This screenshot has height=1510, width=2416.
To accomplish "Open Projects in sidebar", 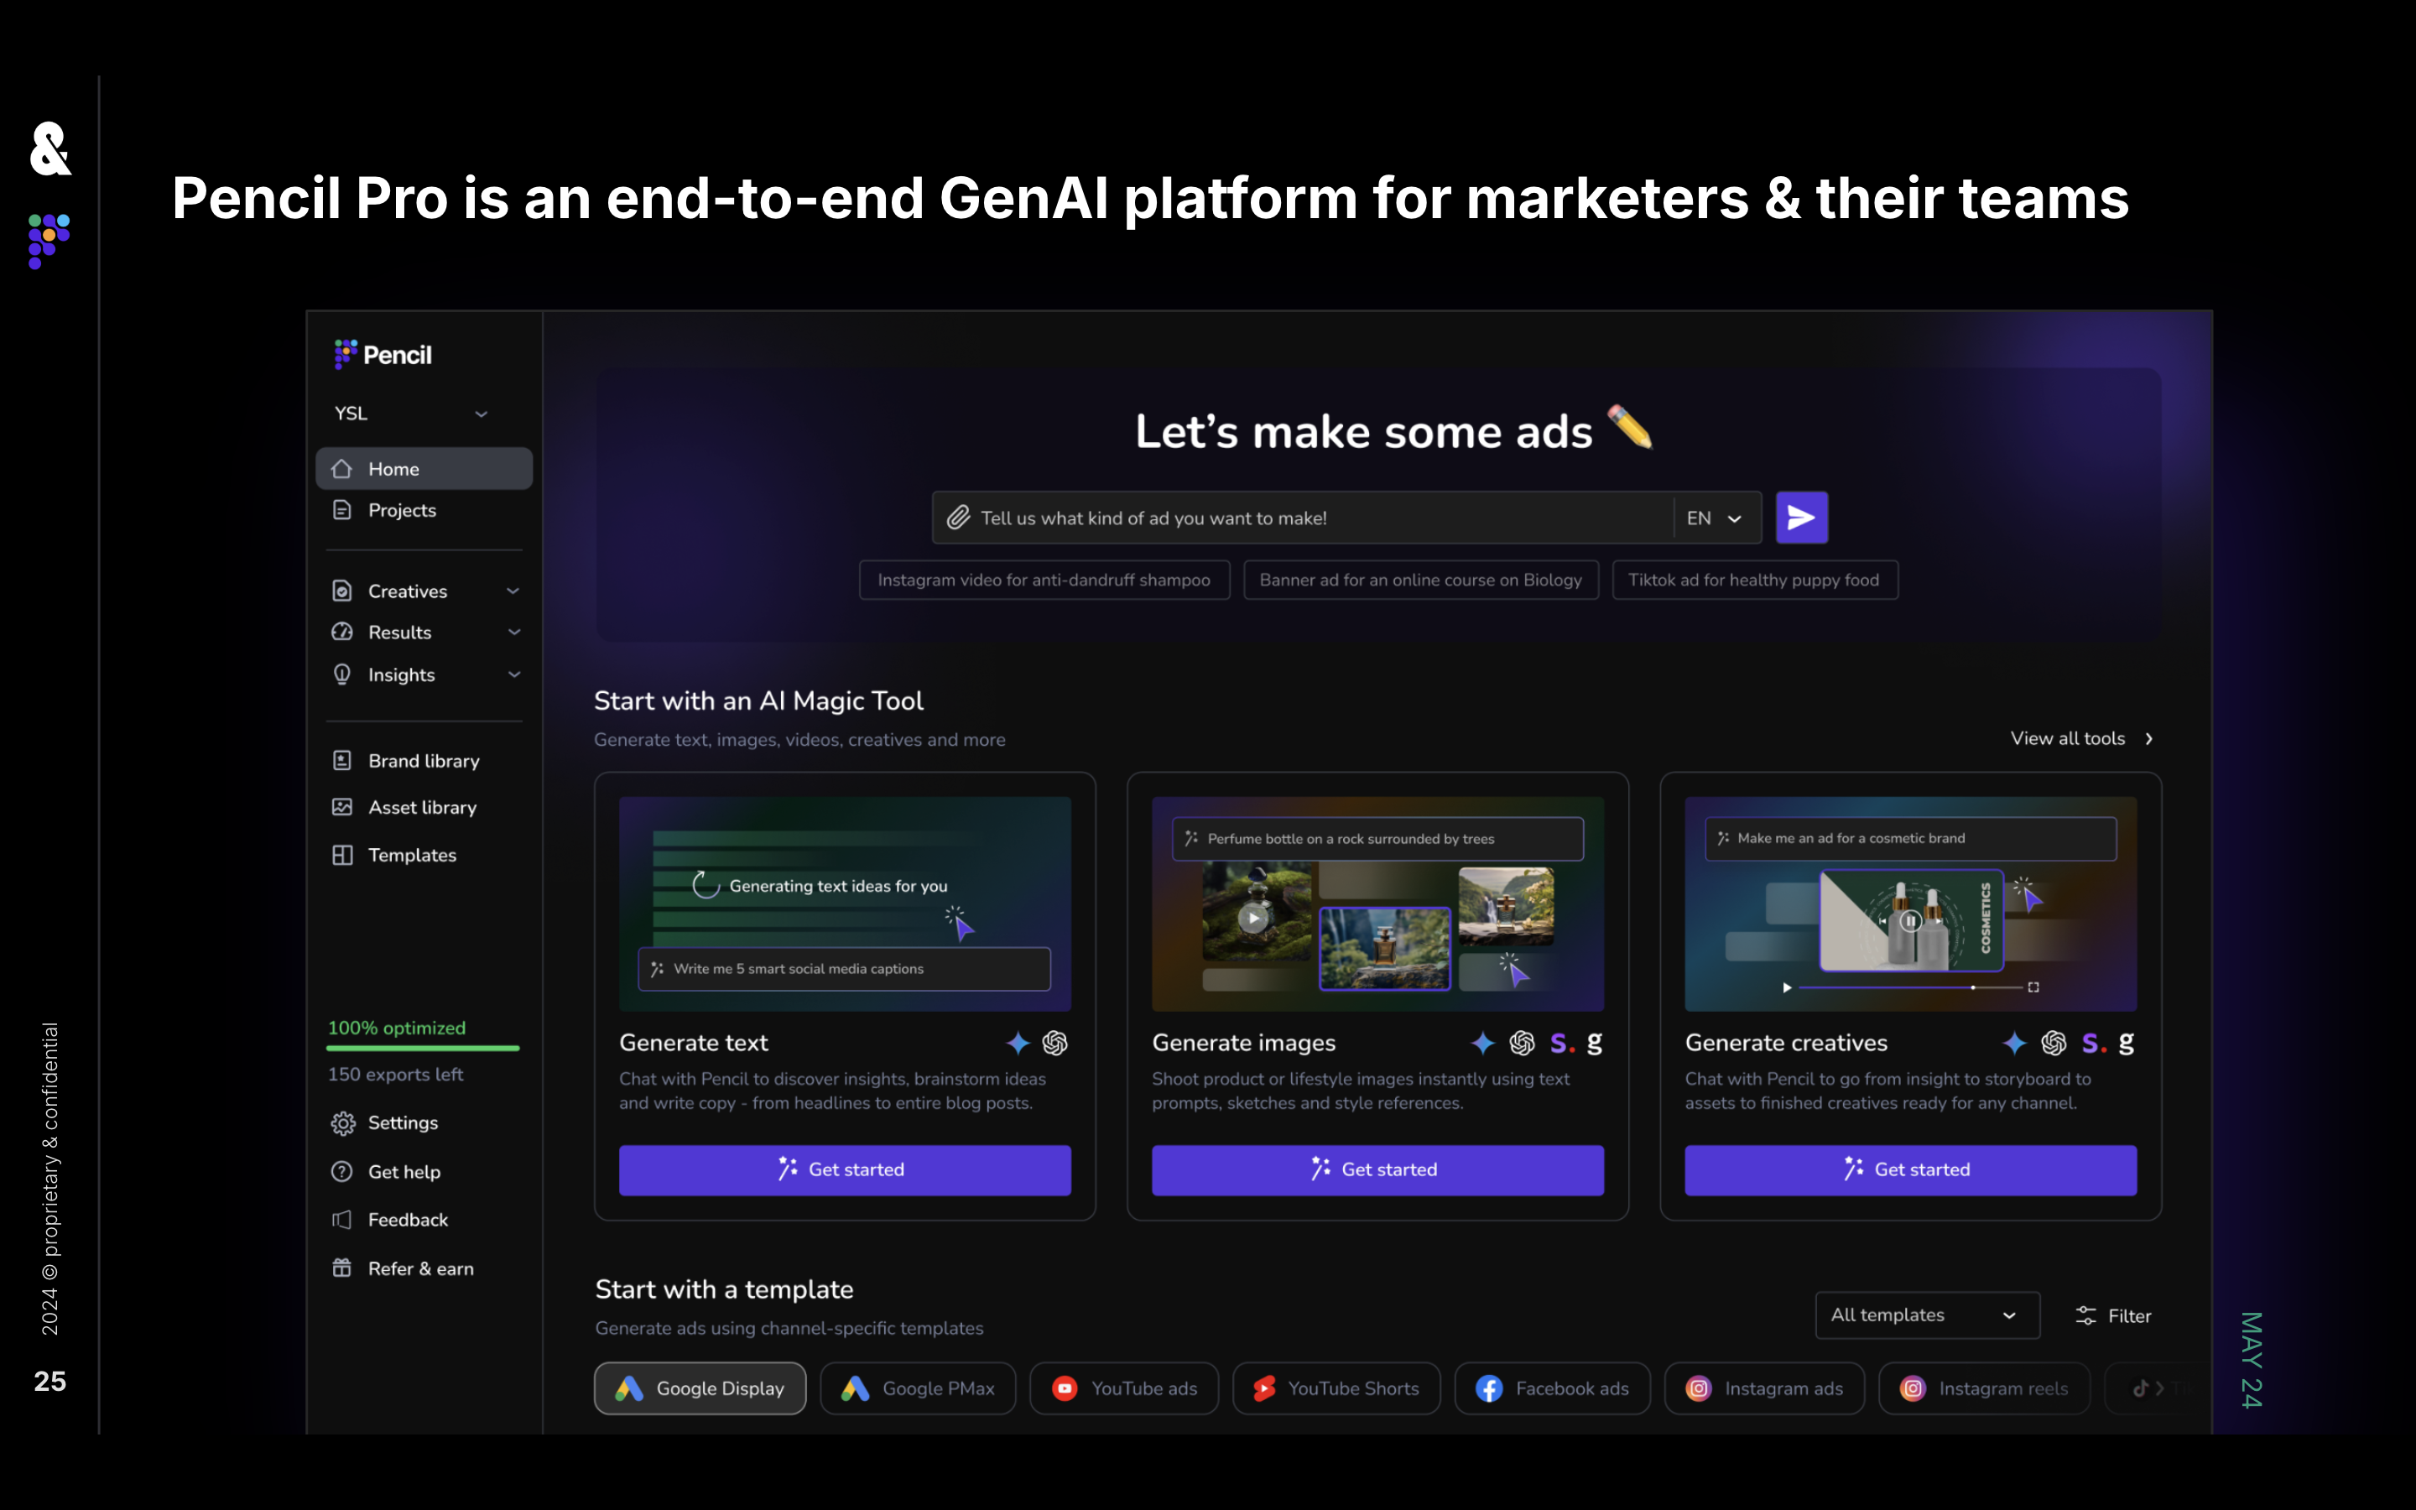I will [x=424, y=510].
